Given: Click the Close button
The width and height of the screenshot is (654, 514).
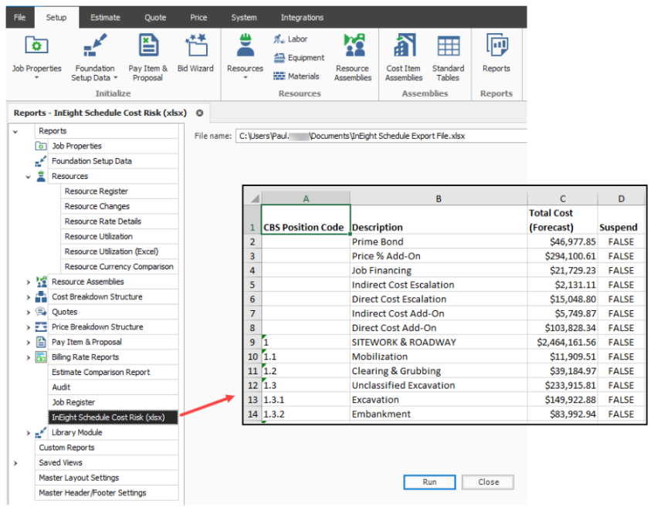Looking at the screenshot, I should click(x=488, y=482).
